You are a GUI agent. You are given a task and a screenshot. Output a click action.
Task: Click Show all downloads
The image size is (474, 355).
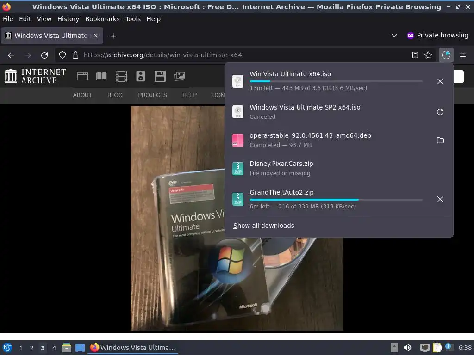pyautogui.click(x=263, y=226)
